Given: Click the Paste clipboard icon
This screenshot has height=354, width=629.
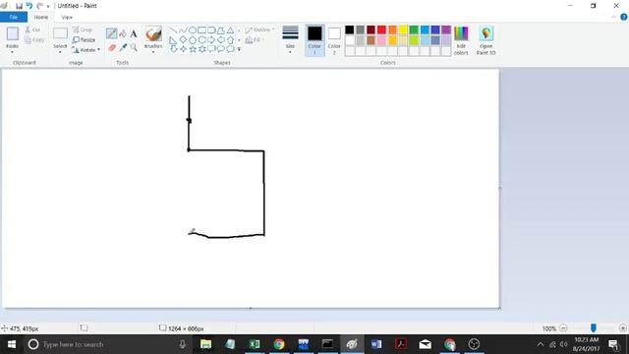Looking at the screenshot, I should point(13,33).
